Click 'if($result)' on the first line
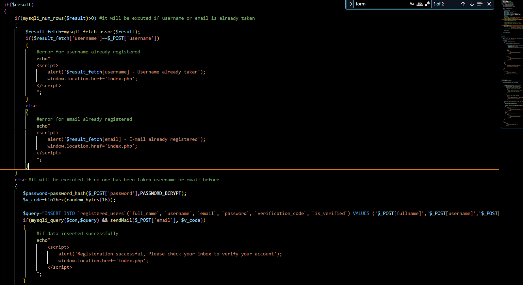 coord(19,5)
